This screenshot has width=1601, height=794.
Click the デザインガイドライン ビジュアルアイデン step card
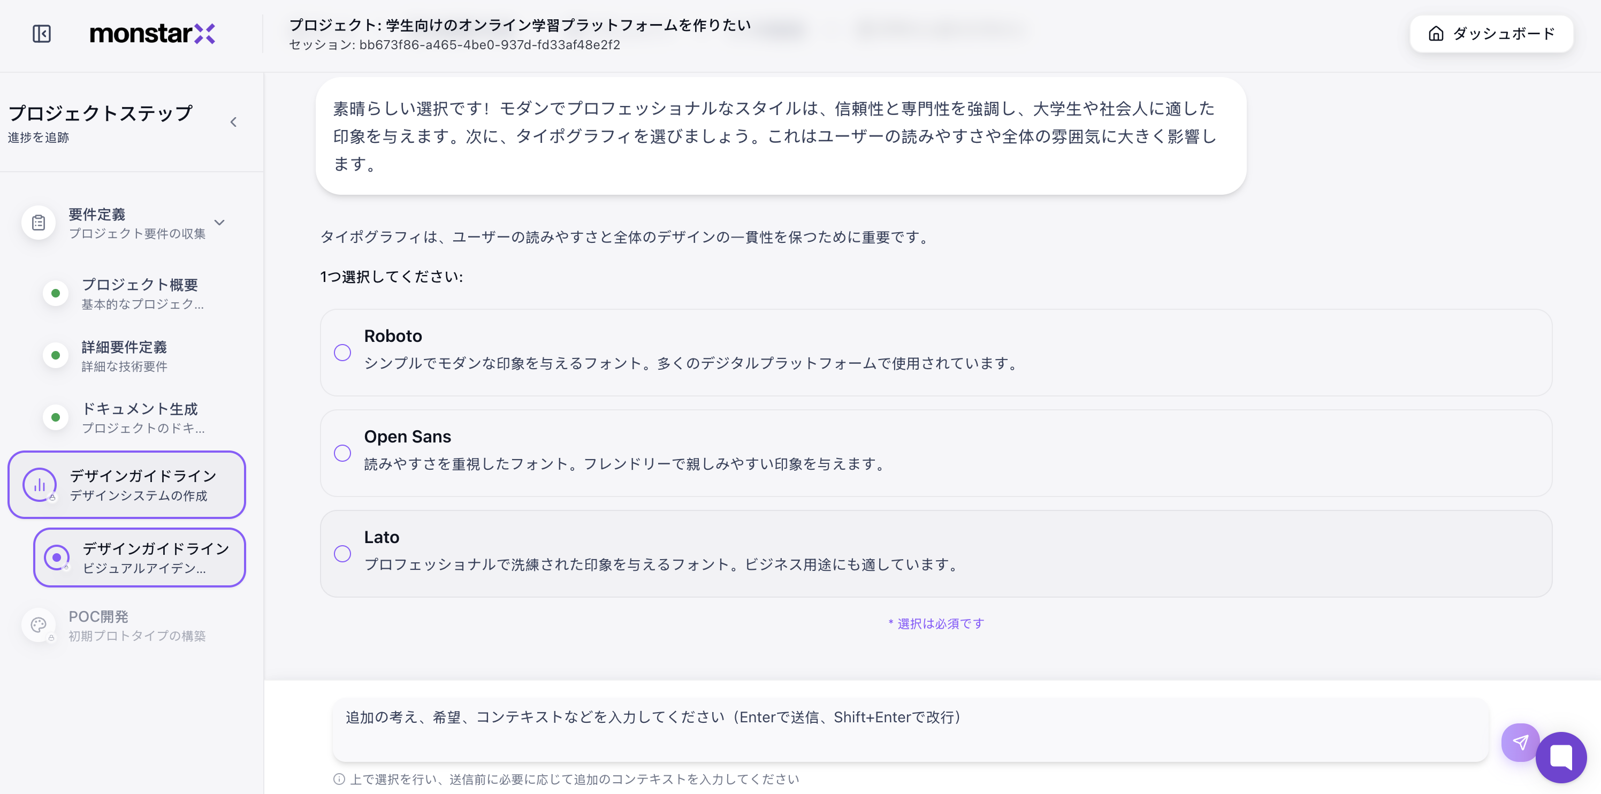tap(139, 556)
